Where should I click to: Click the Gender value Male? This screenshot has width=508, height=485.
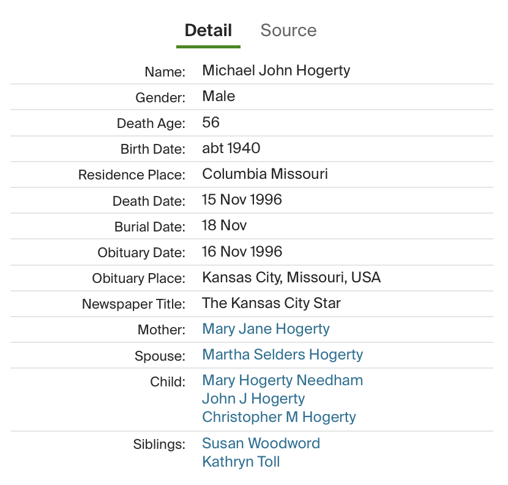pyautogui.click(x=219, y=96)
